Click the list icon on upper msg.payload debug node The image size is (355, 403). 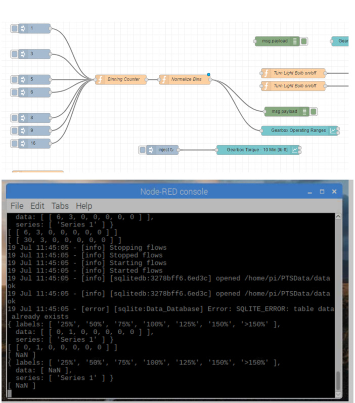tap(295, 41)
